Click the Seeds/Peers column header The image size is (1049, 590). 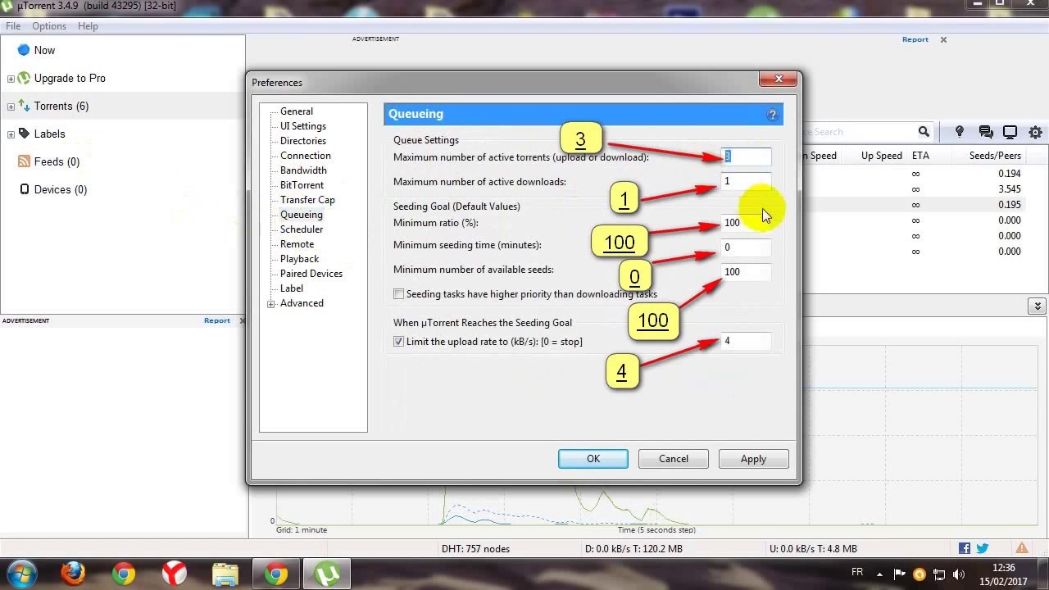pyautogui.click(x=995, y=156)
